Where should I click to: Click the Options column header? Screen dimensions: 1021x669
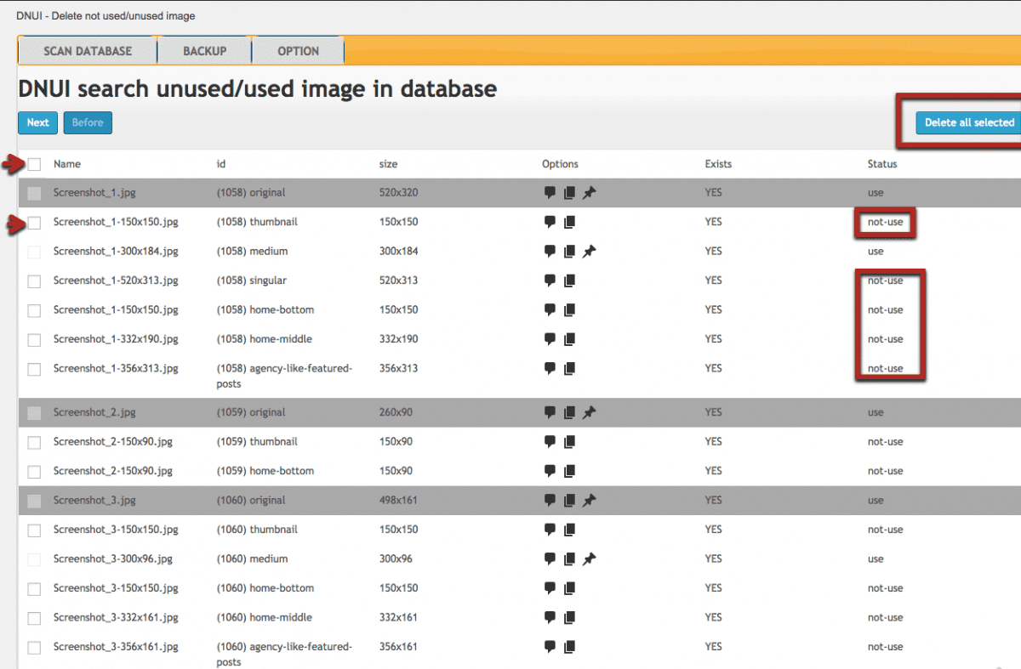pyautogui.click(x=560, y=164)
